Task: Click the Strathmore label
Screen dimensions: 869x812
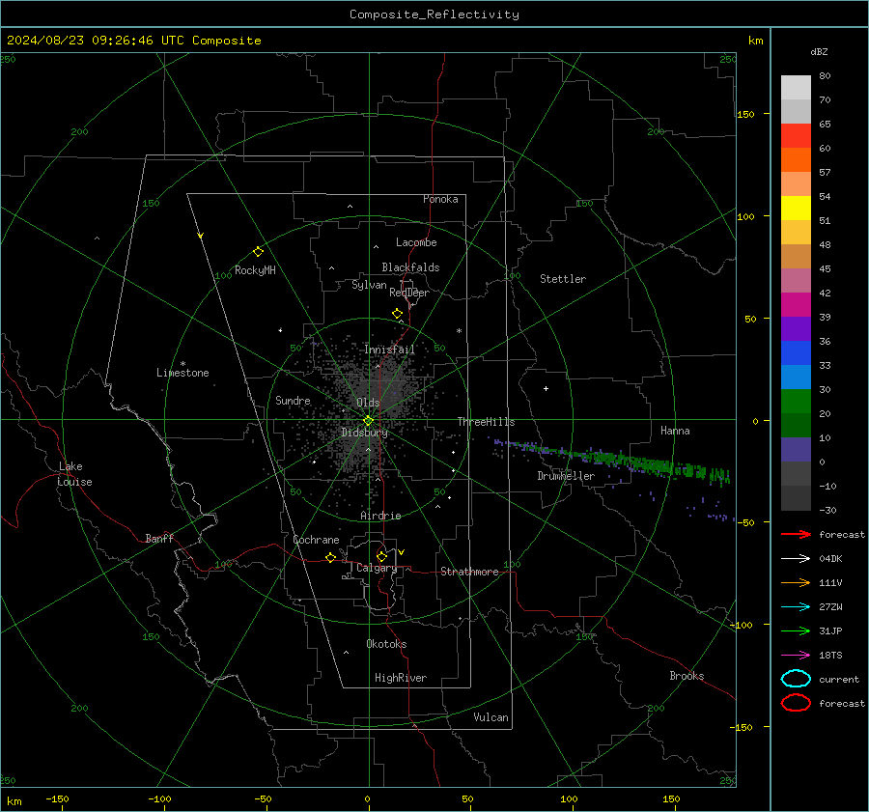Action: point(469,572)
